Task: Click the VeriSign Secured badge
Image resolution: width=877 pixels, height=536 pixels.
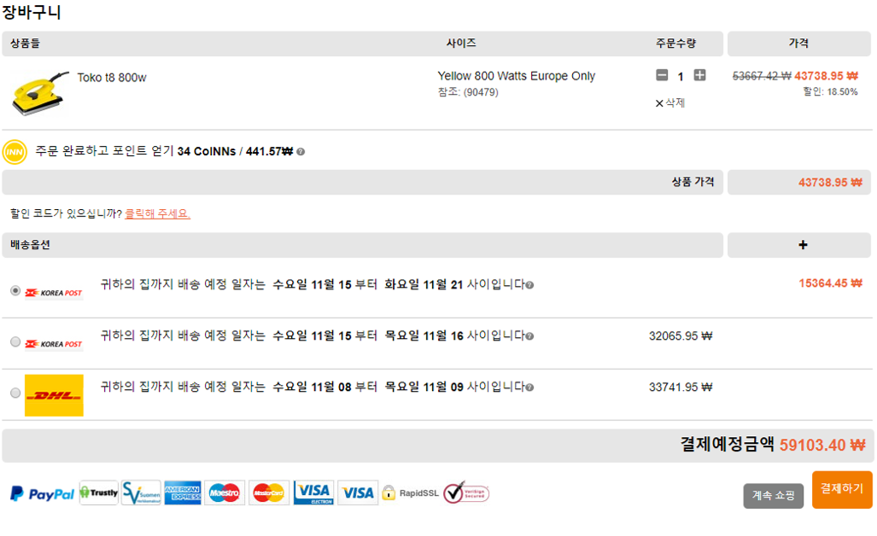Action: coord(466,493)
